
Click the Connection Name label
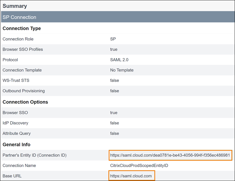click(x=19, y=166)
